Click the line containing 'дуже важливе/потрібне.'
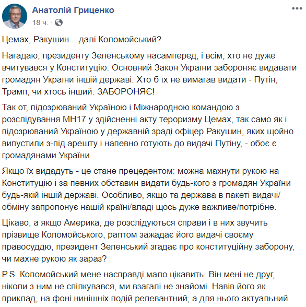The image size is (306, 307). click(x=139, y=207)
